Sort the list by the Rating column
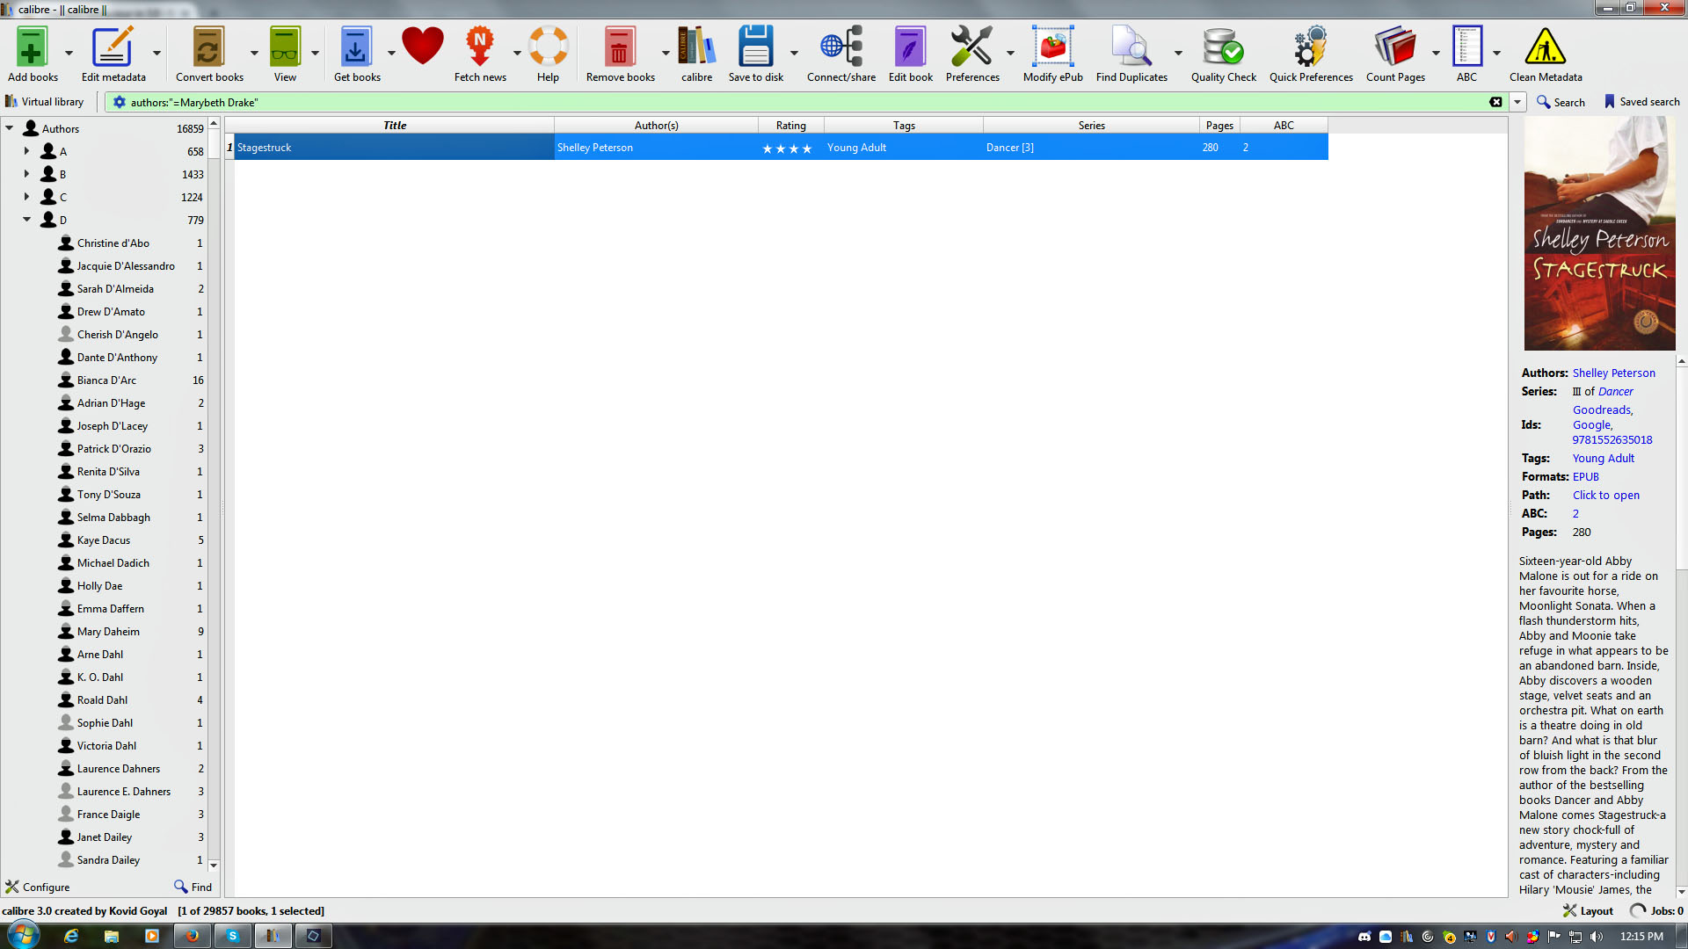This screenshot has width=1688, height=949. tap(790, 126)
